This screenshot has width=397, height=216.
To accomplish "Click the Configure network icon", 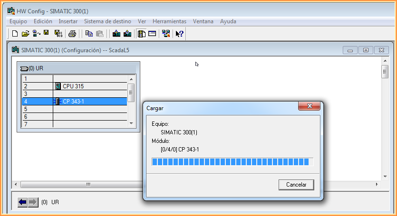I will pyautogui.click(x=165, y=34).
